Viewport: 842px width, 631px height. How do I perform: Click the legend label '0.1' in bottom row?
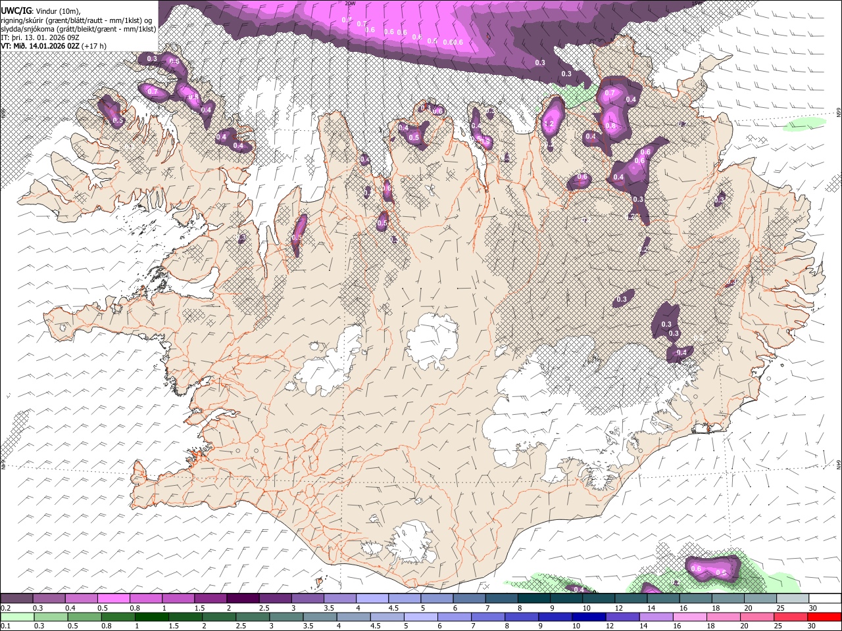click(5, 626)
